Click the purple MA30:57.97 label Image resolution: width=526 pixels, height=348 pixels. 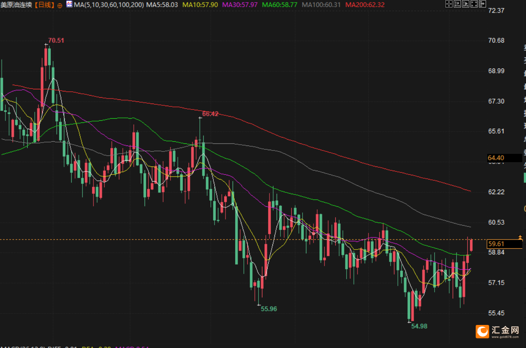(x=240, y=5)
